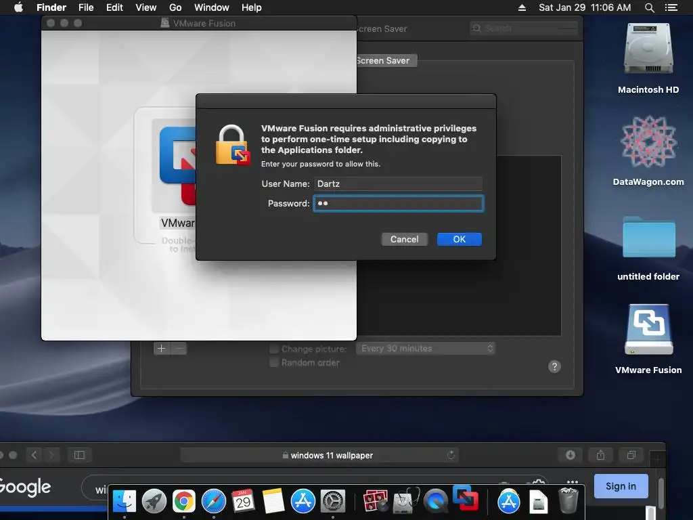Open Google Chrome from the Dock
The height and width of the screenshot is (520, 693).
coord(184,501)
